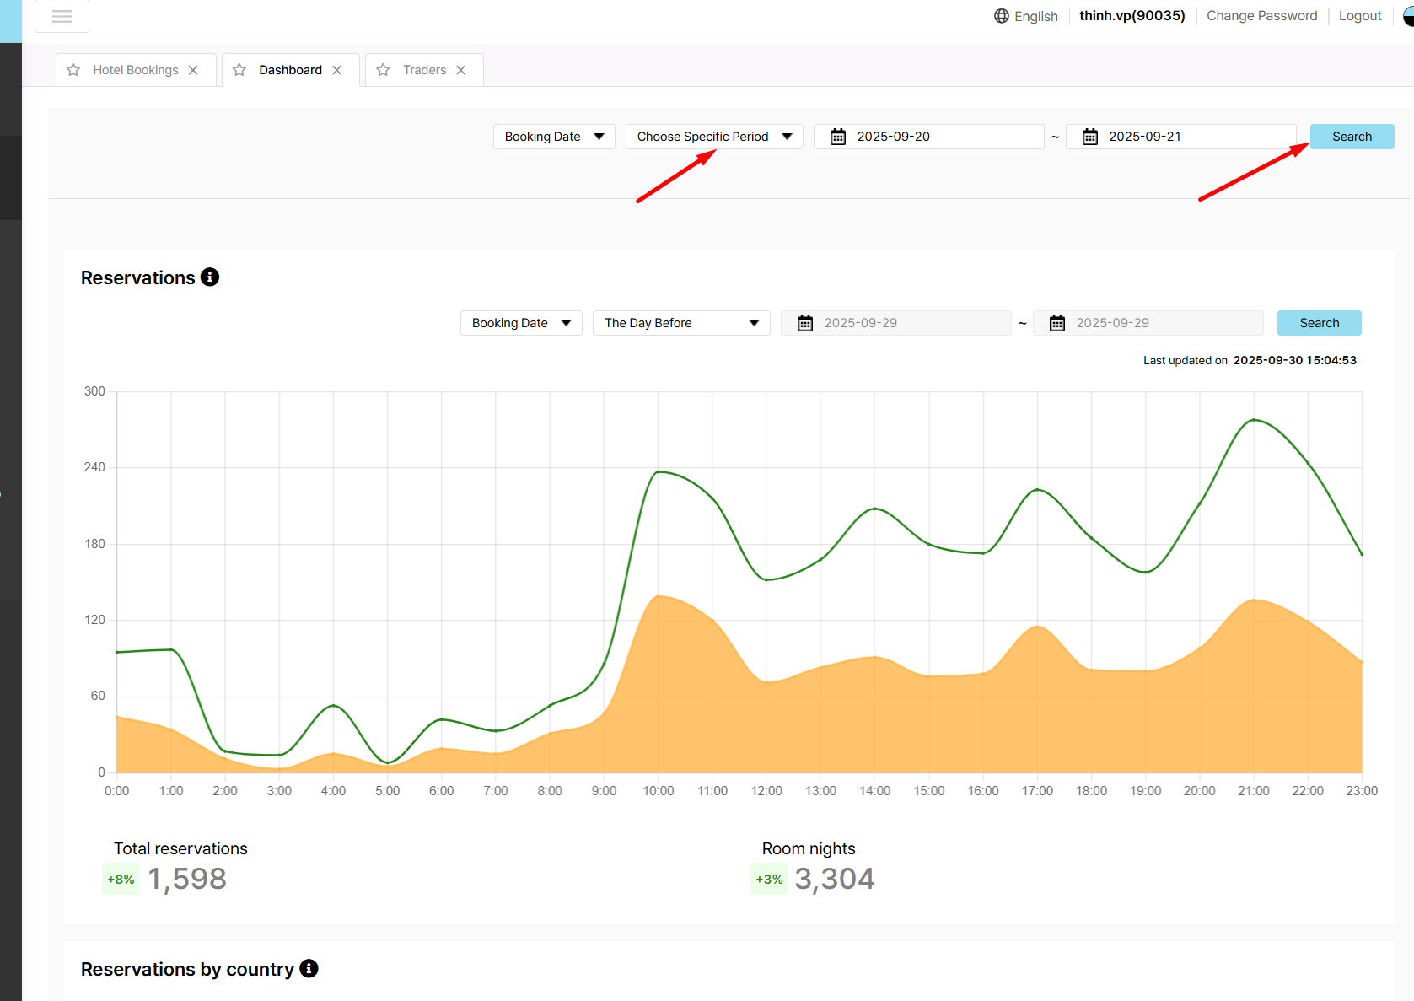Open the Choose Specific Period dropdown
Viewport: 1414px width, 1001px height.
713,137
